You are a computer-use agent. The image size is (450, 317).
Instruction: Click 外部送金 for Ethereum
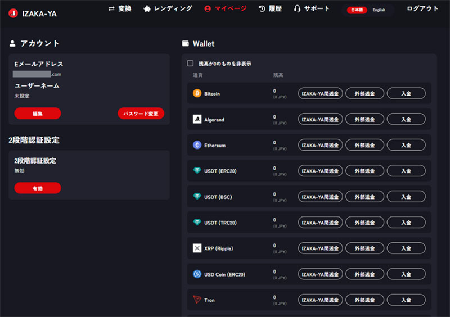tap(364, 145)
